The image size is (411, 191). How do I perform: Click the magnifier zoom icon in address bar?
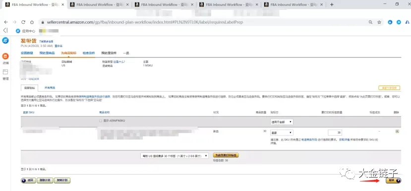[x=370, y=22]
